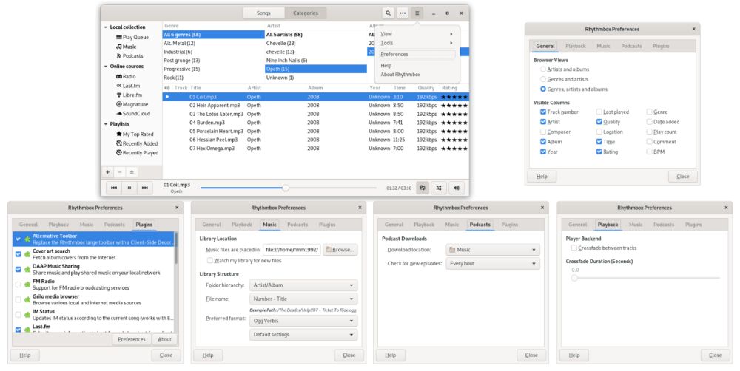
Task: Click the Music files location field
Action: (292, 249)
